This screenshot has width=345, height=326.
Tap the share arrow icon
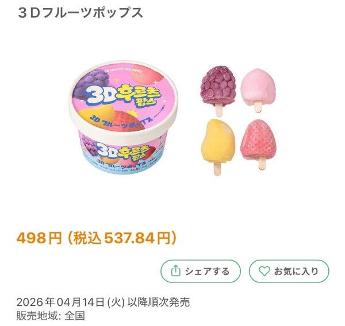point(175,271)
